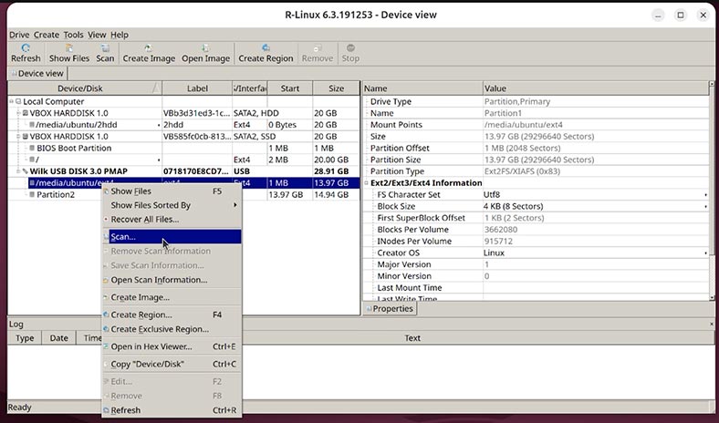Open the Help menu
The width and height of the screenshot is (719, 423).
(120, 35)
